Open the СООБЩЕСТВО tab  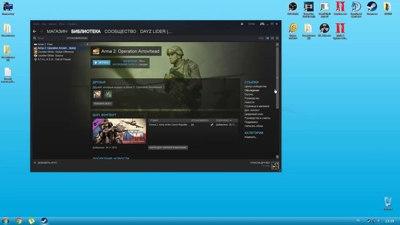(x=120, y=31)
